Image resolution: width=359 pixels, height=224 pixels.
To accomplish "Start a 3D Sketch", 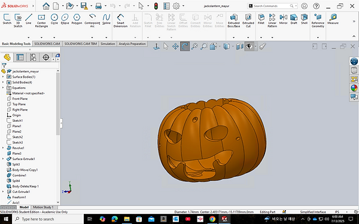I will 18,20.
